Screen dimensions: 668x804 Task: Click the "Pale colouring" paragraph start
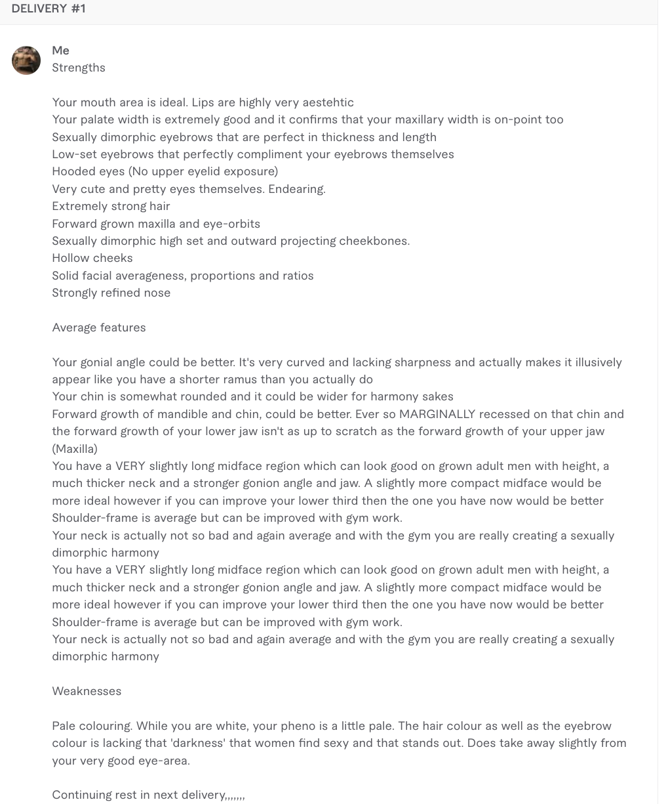coord(92,726)
